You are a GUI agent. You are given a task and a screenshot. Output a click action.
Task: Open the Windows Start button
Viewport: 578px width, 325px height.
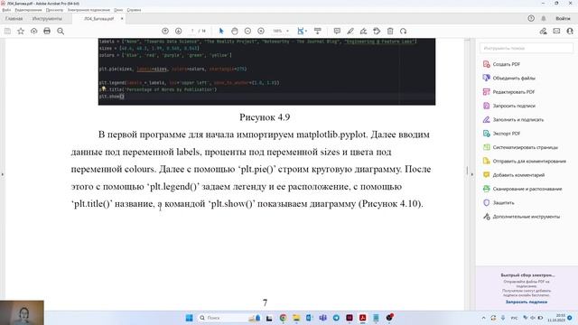click(189, 318)
